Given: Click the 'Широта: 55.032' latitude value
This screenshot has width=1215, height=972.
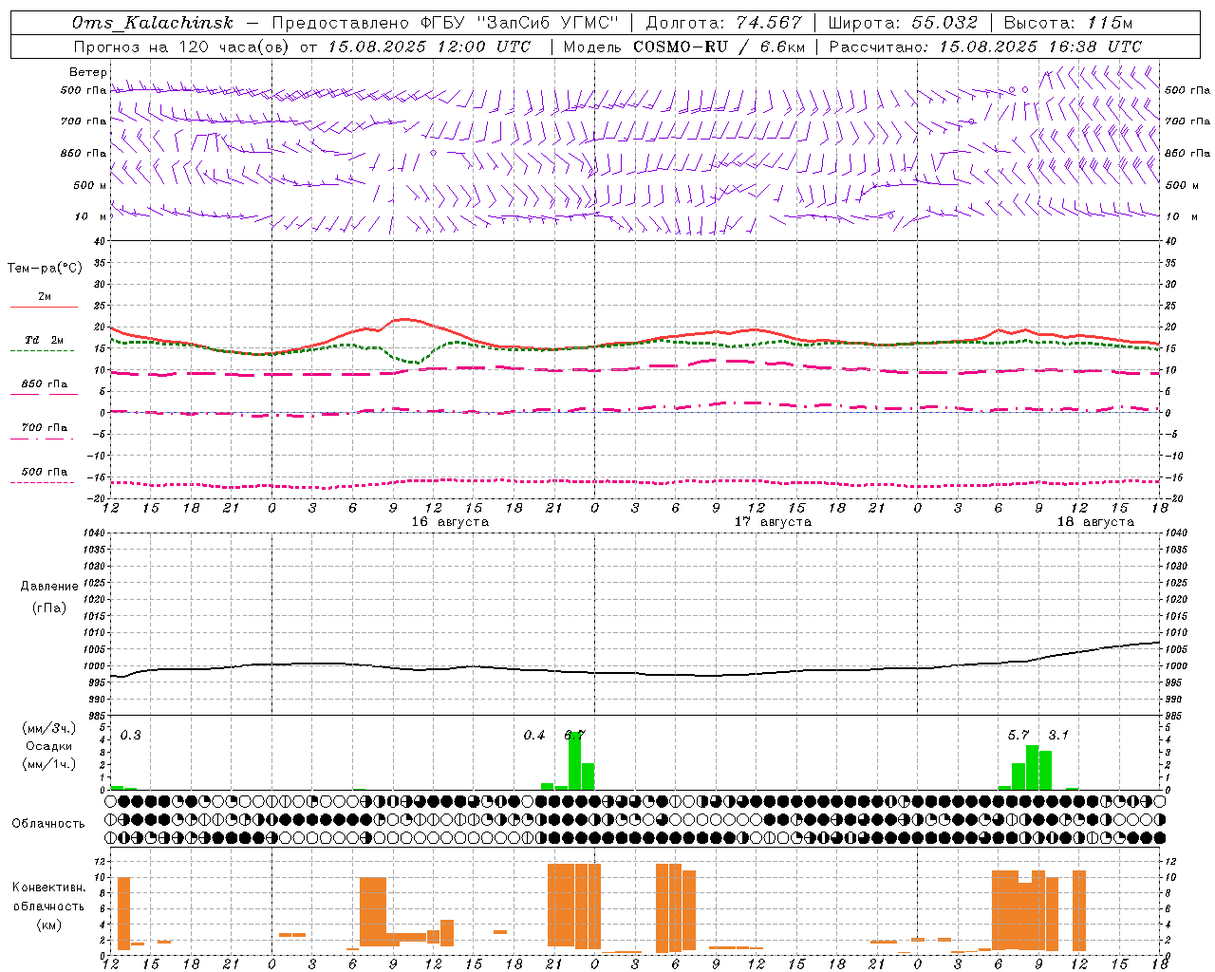Looking at the screenshot, I should pos(903,23).
